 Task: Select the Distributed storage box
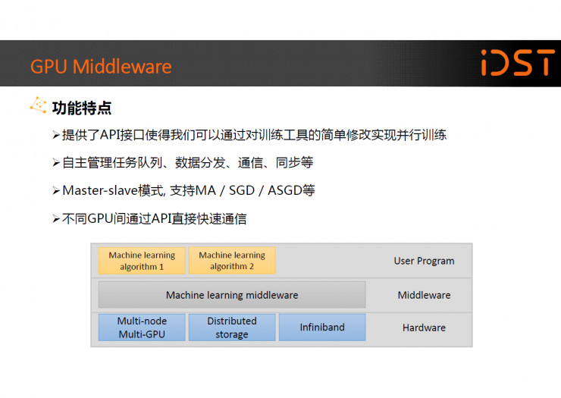tap(232, 327)
